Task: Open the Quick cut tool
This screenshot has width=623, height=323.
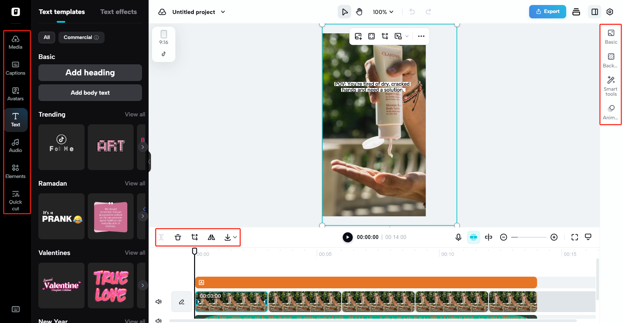Action: [15, 200]
